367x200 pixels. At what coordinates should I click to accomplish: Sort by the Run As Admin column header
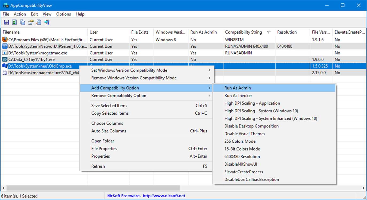(x=206, y=32)
